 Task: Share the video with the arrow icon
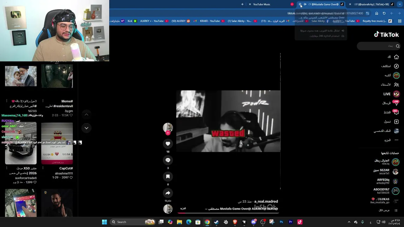point(168,193)
